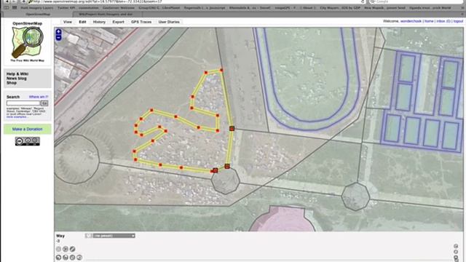466x262 pixels.
Task: Zoom out with the map minus button
Action: pos(58,37)
